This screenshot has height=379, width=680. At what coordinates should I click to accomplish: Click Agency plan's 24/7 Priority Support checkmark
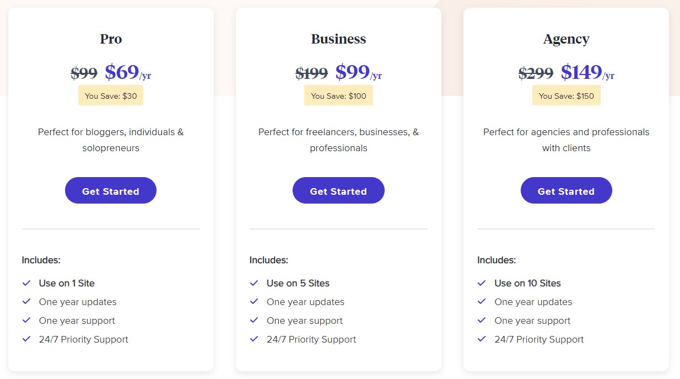(x=482, y=339)
